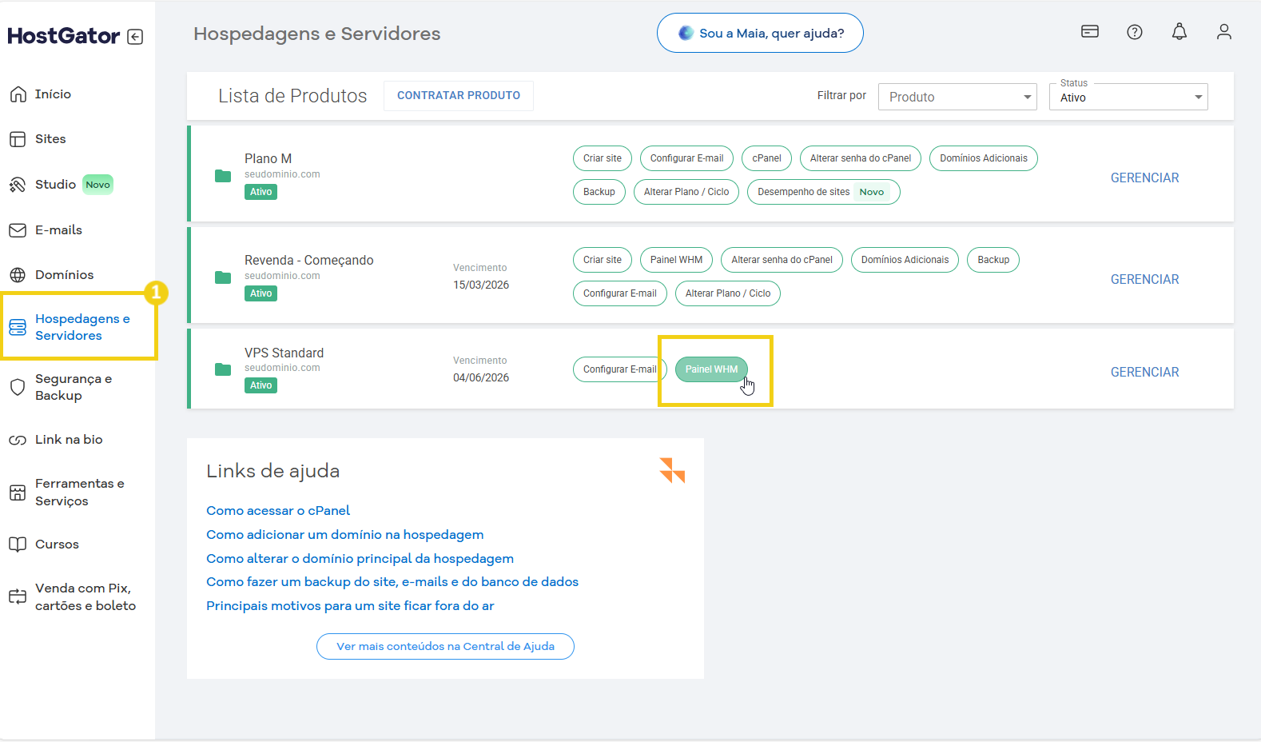Screen dimensions: 1261x742
Task: Click the Ferramentas e Serviços store icon
Action: 18,493
